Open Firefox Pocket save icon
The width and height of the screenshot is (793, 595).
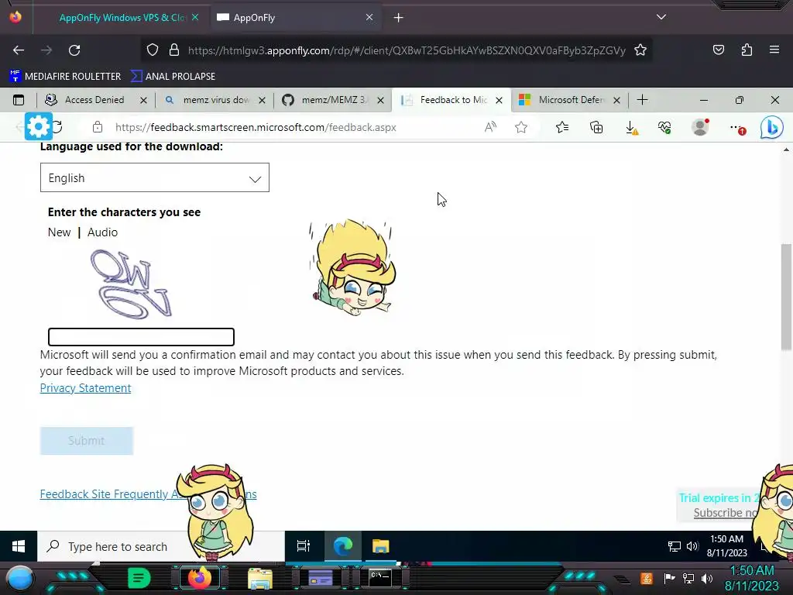(718, 50)
